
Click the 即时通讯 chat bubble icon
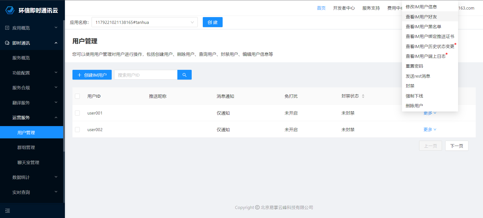(7, 43)
